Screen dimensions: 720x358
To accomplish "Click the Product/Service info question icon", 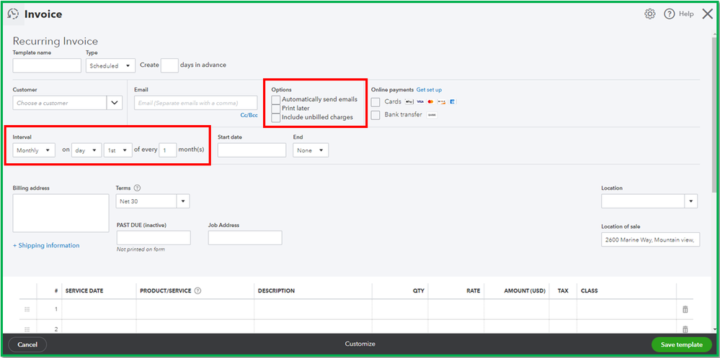I will pos(198,290).
